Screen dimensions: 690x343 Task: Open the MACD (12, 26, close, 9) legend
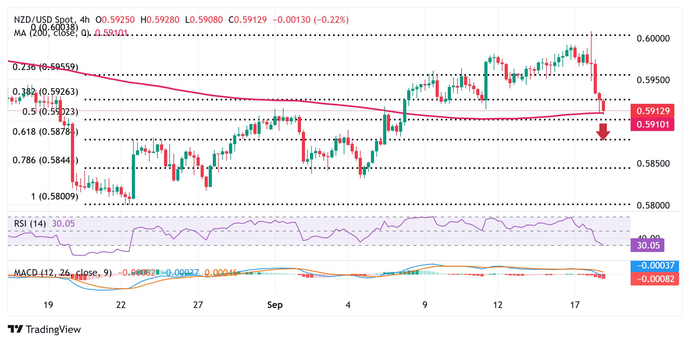(62, 273)
